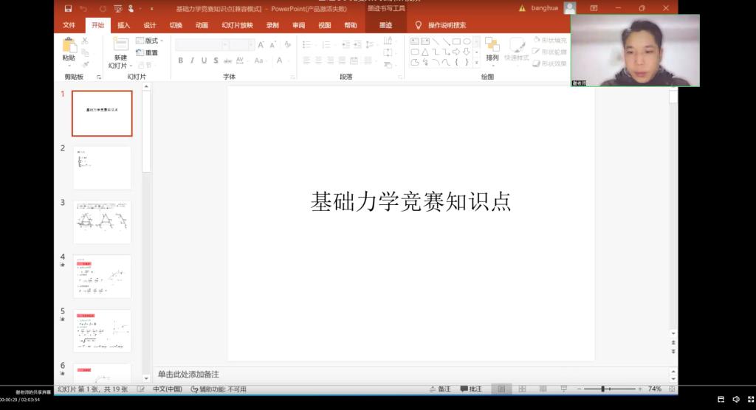The image size is (756, 410).
Task: Switch to slide sorter view
Action: pos(522,389)
